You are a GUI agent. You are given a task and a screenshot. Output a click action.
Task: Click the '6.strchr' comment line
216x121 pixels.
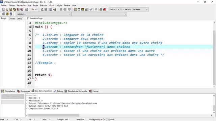coord(103,55)
